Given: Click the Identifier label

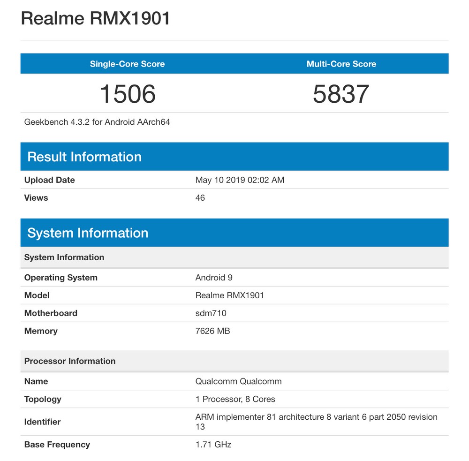Looking at the screenshot, I should pyautogui.click(x=43, y=422).
